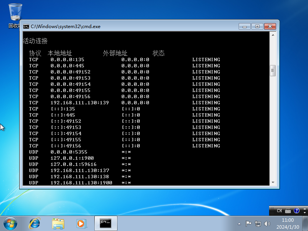Open Windows Explorer folder icon in taskbar
The width and height of the screenshot is (308, 231).
point(58,224)
